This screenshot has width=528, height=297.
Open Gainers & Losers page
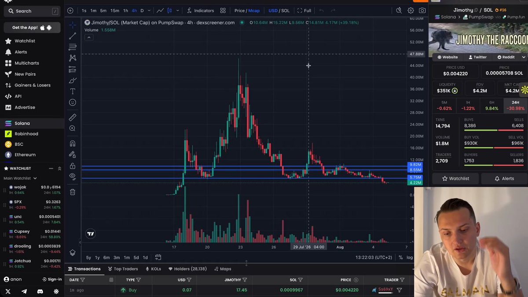tap(32, 85)
